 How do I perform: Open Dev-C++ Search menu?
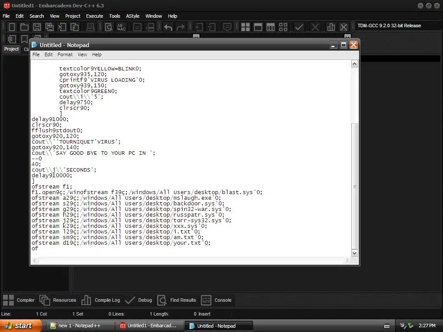click(x=37, y=16)
